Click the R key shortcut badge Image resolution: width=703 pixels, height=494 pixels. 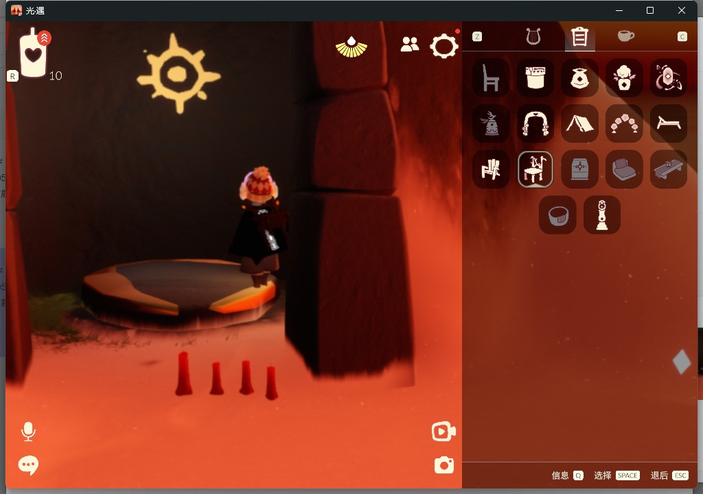tap(12, 76)
